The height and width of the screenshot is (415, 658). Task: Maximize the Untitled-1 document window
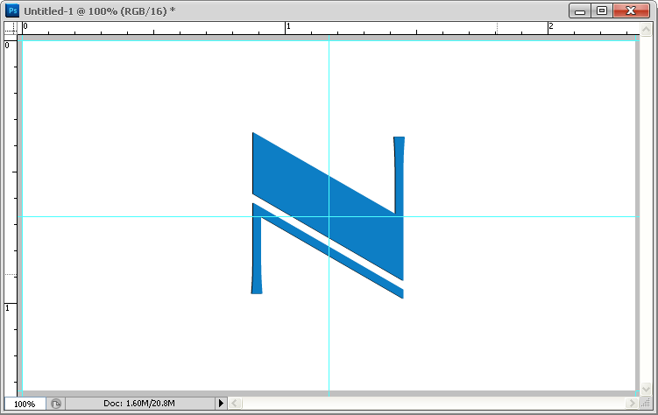click(602, 11)
